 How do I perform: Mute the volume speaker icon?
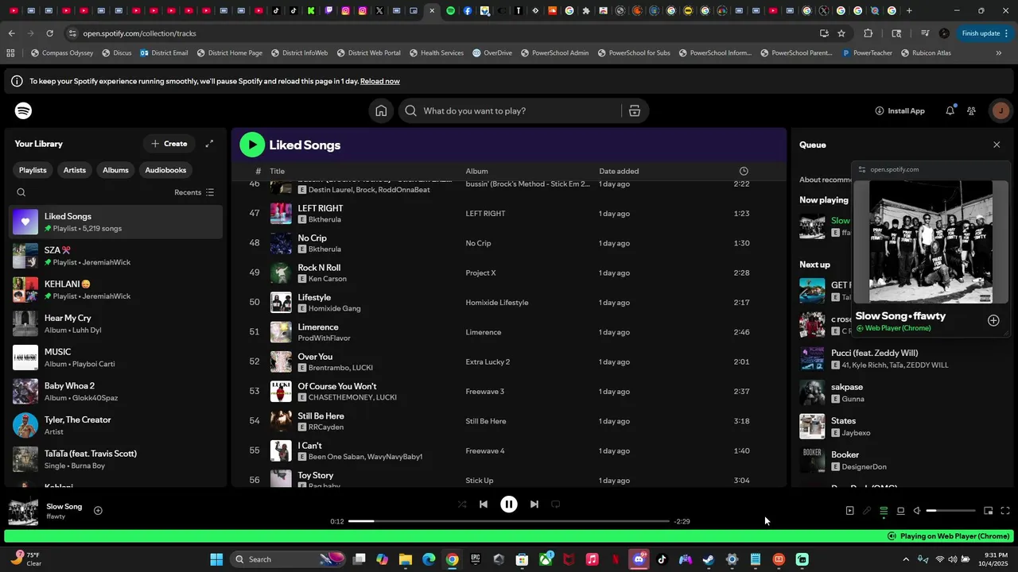click(x=917, y=511)
